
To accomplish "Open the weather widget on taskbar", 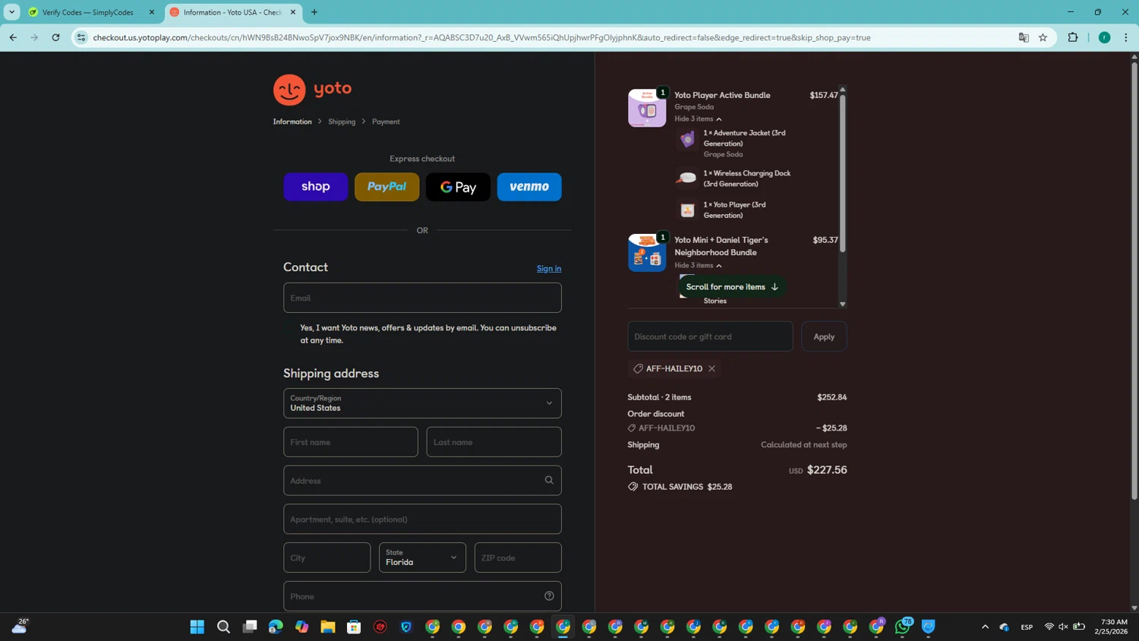I will point(20,626).
